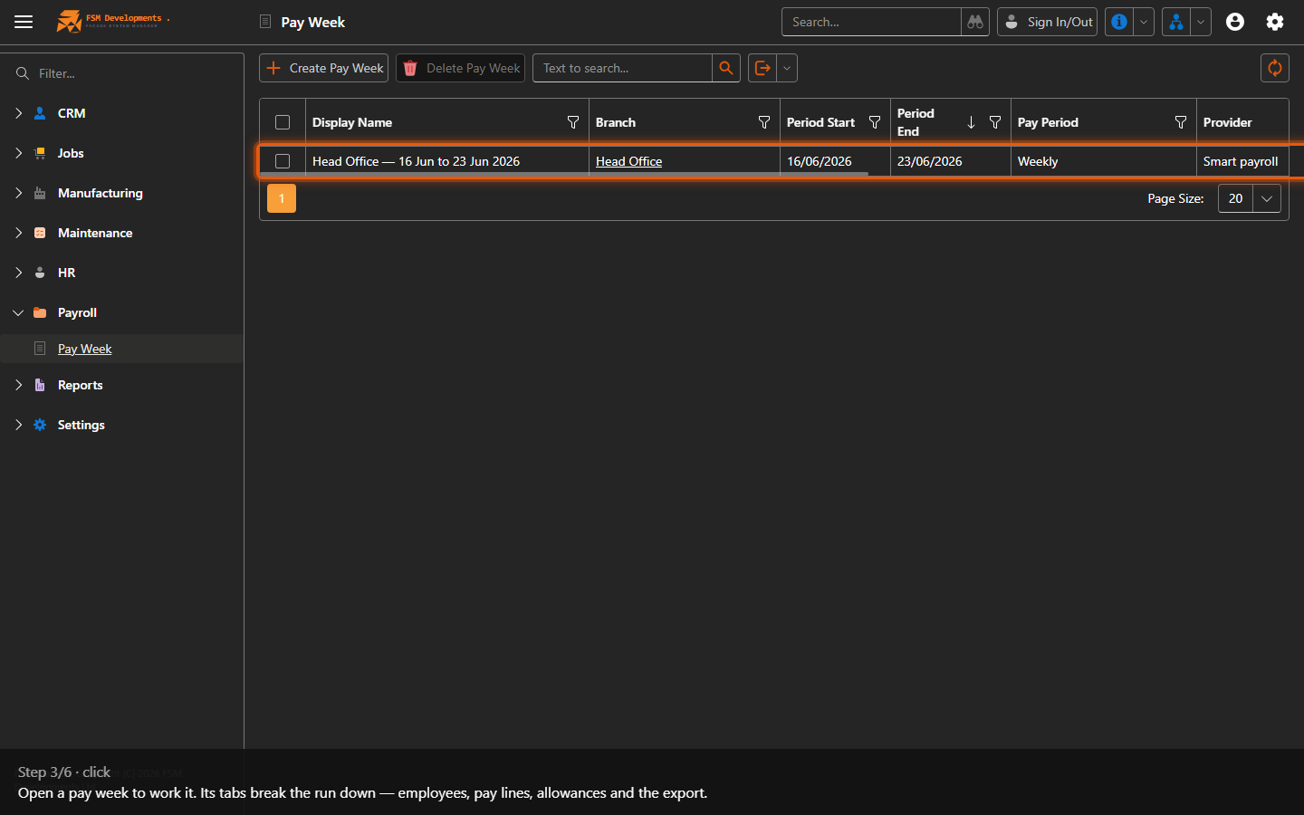Follow the Head Office branch link
This screenshot has width=1304, height=815.
click(628, 161)
